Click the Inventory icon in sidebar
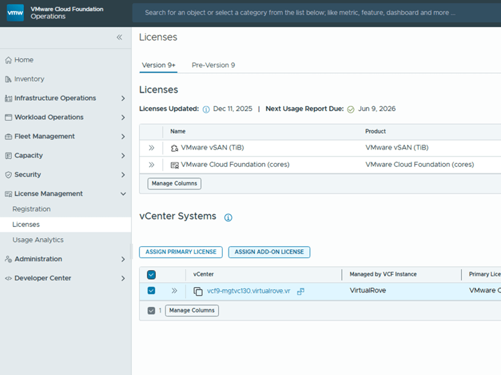The image size is (501, 375). pos(8,79)
